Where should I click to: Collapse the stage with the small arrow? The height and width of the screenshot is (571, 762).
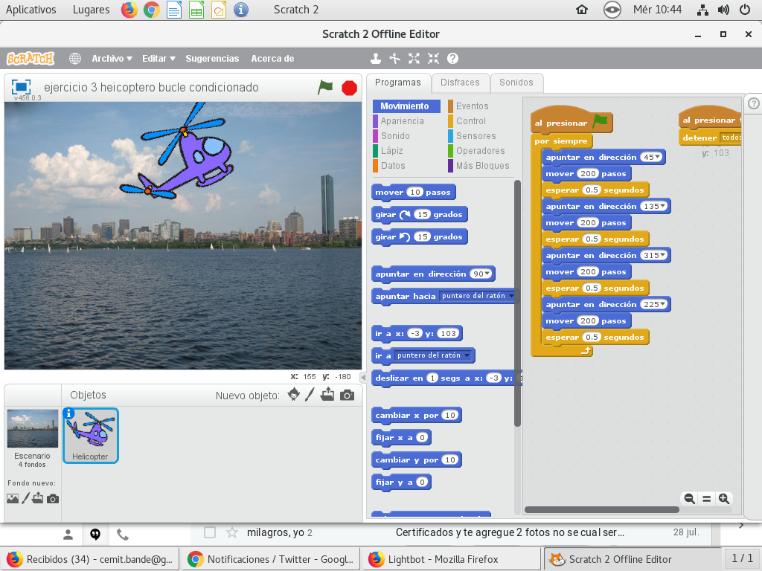[363, 377]
